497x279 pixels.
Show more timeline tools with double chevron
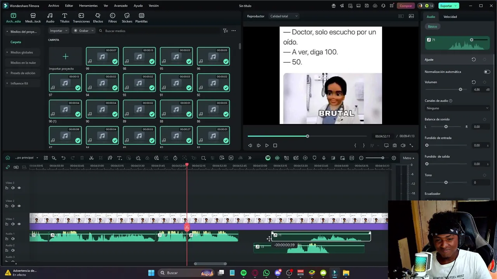coord(250,158)
